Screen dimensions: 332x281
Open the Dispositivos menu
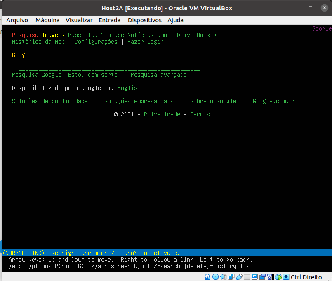point(145,20)
